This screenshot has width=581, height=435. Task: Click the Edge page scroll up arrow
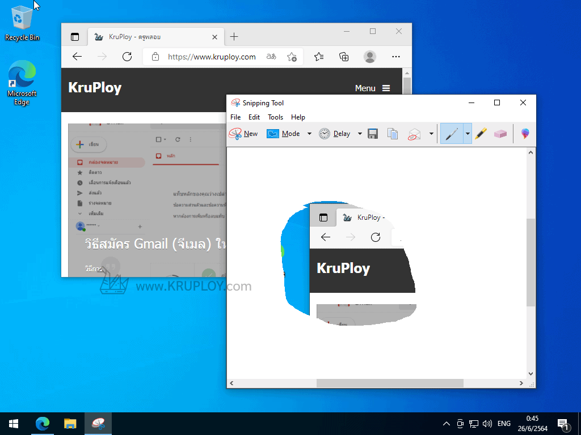point(407,73)
